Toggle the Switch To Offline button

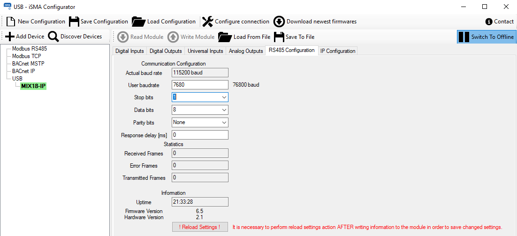[487, 37]
